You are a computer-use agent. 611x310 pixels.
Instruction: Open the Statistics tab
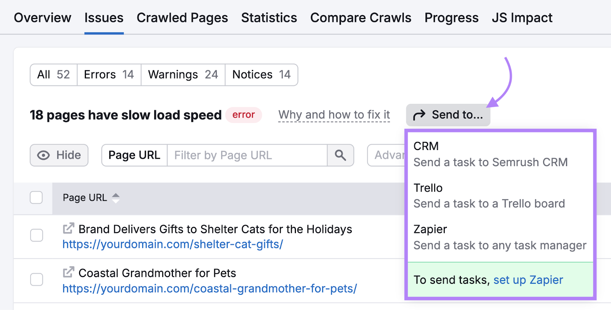(269, 18)
